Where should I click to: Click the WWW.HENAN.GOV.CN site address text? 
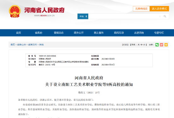click(x=44, y=15)
